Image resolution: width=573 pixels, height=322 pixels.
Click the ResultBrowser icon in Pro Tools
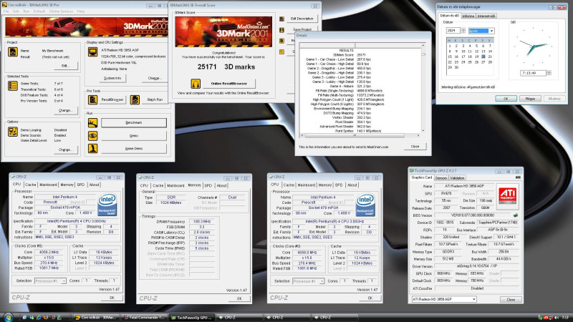coord(93,99)
